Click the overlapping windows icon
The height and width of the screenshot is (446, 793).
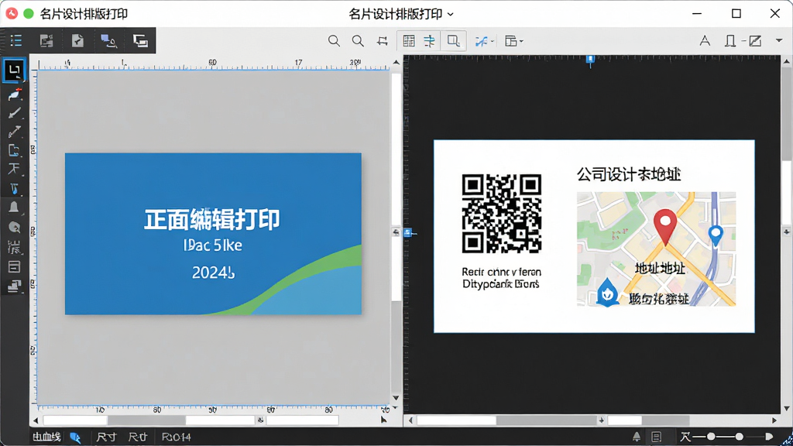pyautogui.click(x=140, y=40)
